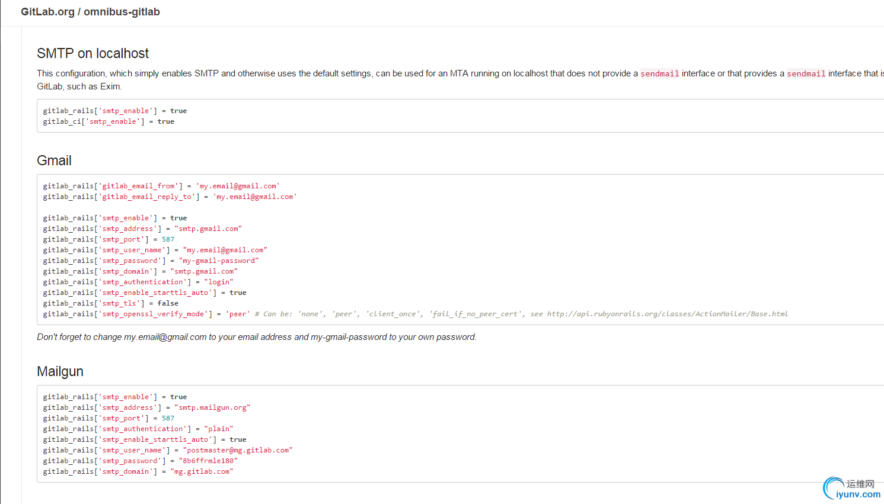Viewport: 884px width, 504px height.
Task: Click the "mg.gitlab.com" smtp_domain value
Action: click(202, 471)
